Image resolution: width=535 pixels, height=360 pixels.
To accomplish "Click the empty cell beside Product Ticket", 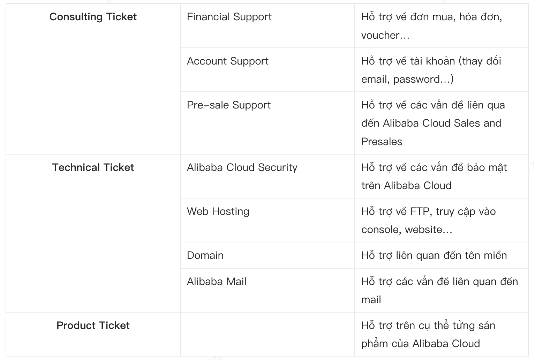I will 267,334.
